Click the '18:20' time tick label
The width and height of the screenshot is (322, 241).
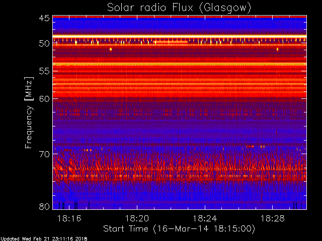point(137,218)
